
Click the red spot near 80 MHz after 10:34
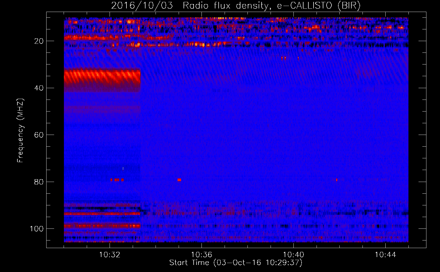[179, 180]
